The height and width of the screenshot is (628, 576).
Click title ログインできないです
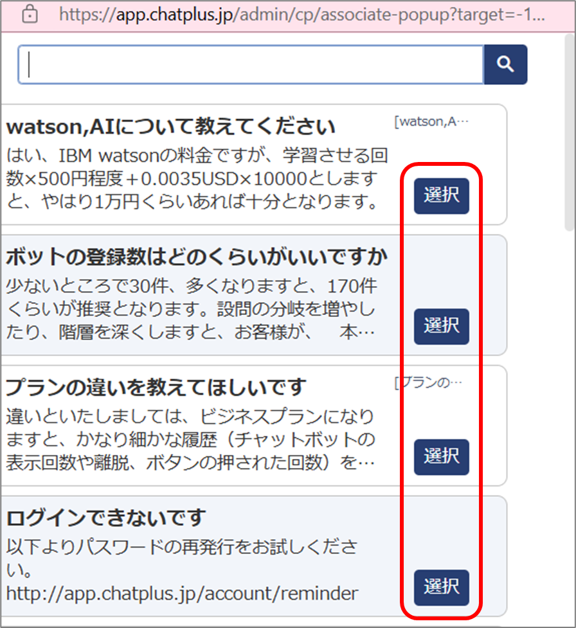click(x=106, y=518)
